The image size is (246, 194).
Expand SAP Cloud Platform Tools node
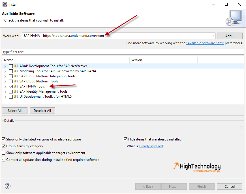pos(5,82)
